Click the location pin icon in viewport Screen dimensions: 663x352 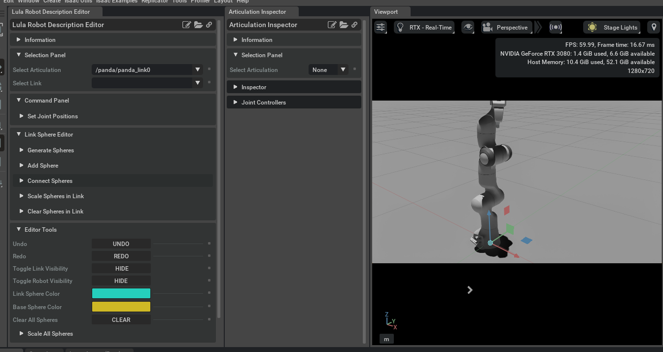pyautogui.click(x=654, y=28)
